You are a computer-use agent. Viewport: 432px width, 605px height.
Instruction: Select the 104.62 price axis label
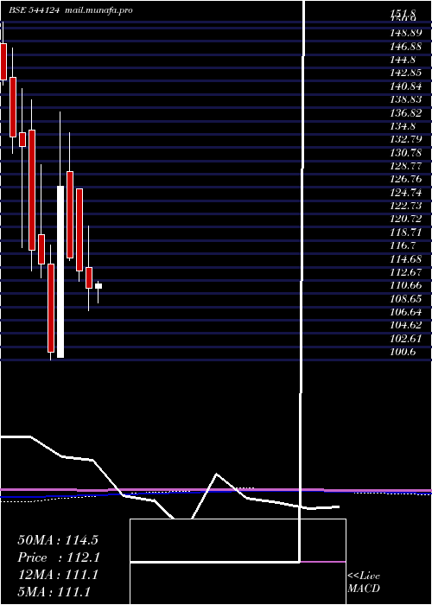click(x=406, y=325)
